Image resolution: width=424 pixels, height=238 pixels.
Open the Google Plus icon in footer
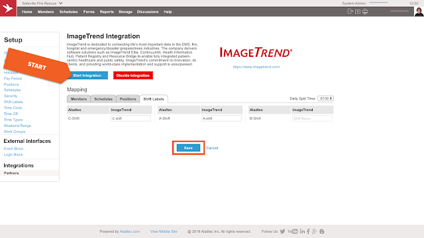pos(314,231)
